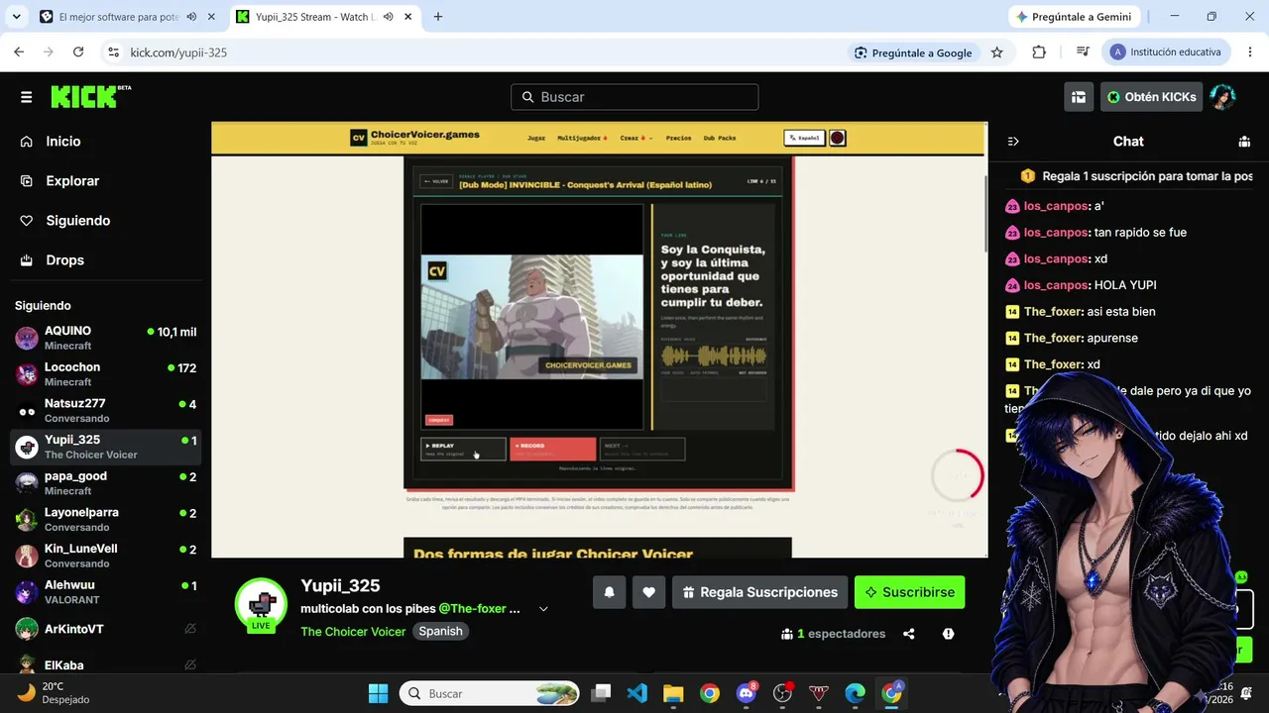Click the Regala Suscripciones button

pyautogui.click(x=759, y=592)
